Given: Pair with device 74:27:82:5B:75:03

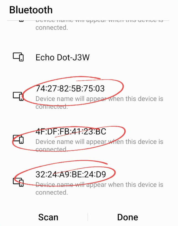Looking at the screenshot, I should coord(70,89).
